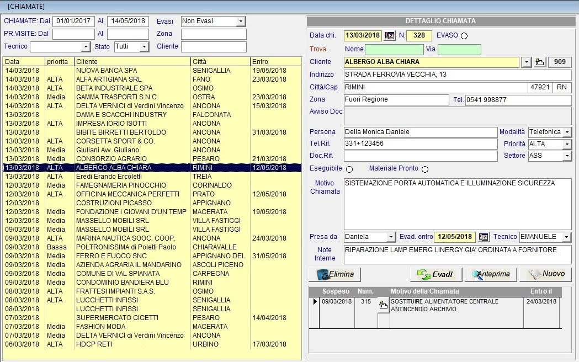Expand the Tecnico filter dropdown above the list
This screenshot has width=579, height=362.
pyautogui.click(x=86, y=47)
